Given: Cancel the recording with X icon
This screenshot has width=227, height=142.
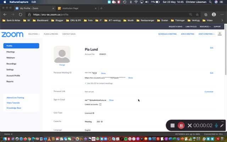Looking at the screenshot, I should tap(189, 125).
